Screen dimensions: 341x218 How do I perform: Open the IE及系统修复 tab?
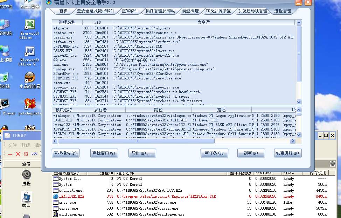(218, 11)
